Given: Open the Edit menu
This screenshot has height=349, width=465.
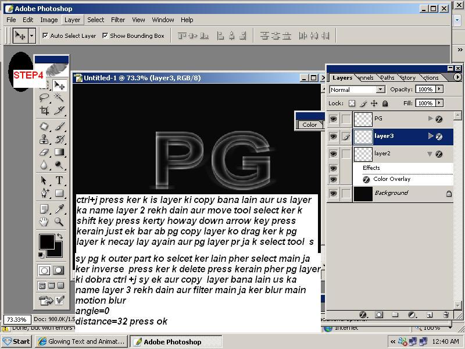Looking at the screenshot, I should click(x=28, y=20).
